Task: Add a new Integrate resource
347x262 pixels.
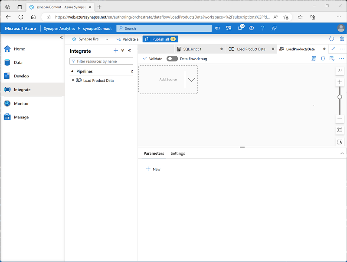Action: click(x=116, y=51)
